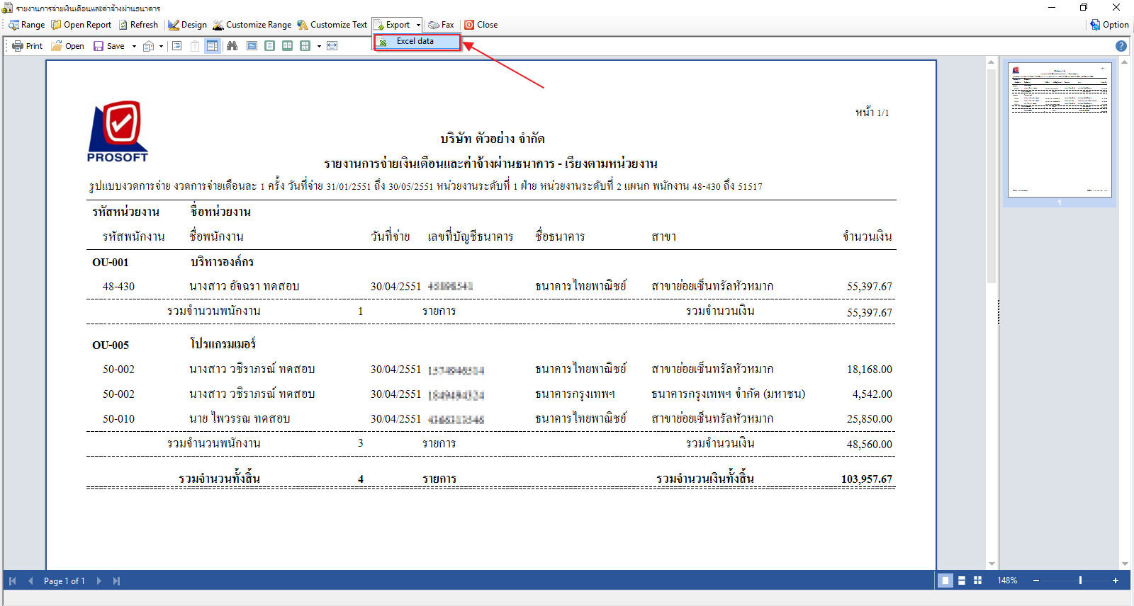1134x606 pixels.
Task: Send the report by Fax
Action: pyautogui.click(x=441, y=25)
